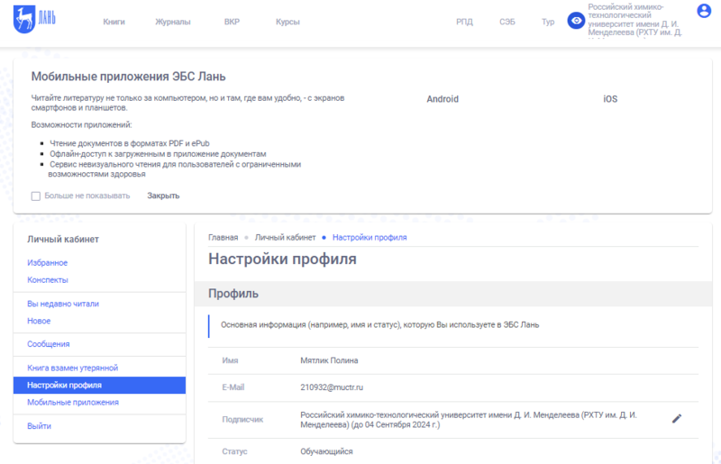Click the 'Офлайн-доступ к загруженным' bullet
Image resolution: width=721 pixels, height=464 pixels.
[x=158, y=154]
